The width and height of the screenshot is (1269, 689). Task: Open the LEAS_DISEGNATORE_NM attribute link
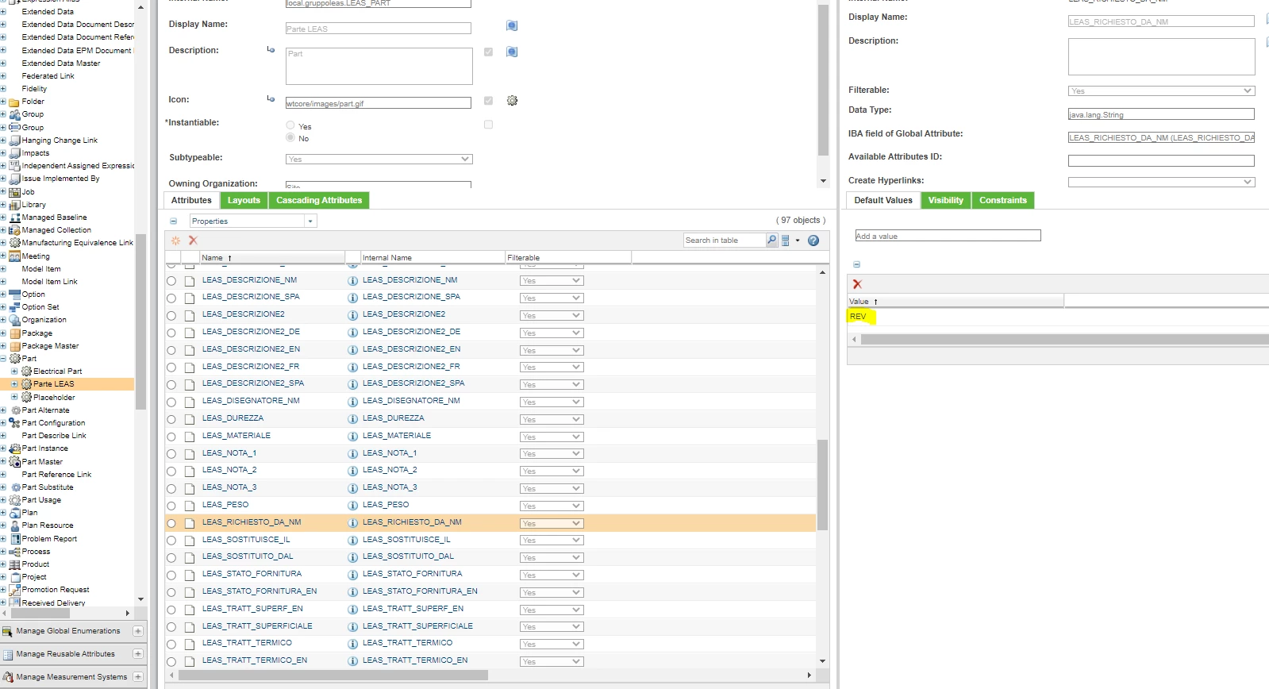(251, 401)
